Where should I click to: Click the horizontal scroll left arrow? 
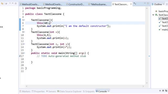point(27,86)
